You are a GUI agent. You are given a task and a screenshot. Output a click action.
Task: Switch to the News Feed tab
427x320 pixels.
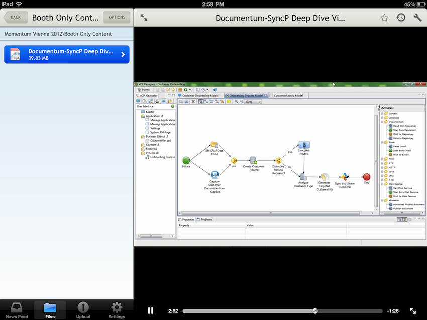click(17, 310)
